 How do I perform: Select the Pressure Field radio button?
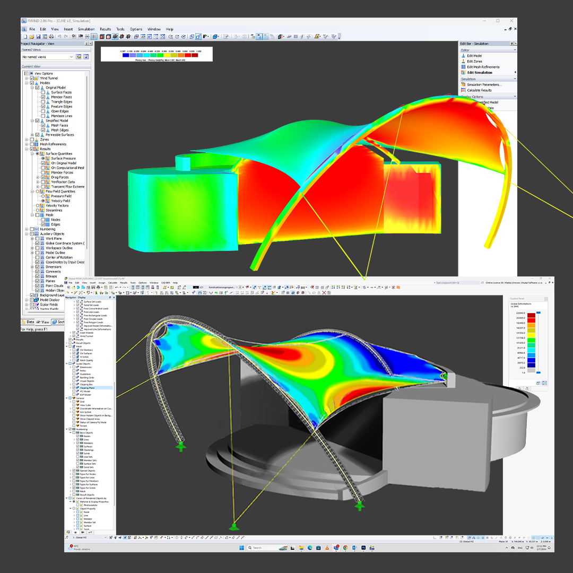43,196
